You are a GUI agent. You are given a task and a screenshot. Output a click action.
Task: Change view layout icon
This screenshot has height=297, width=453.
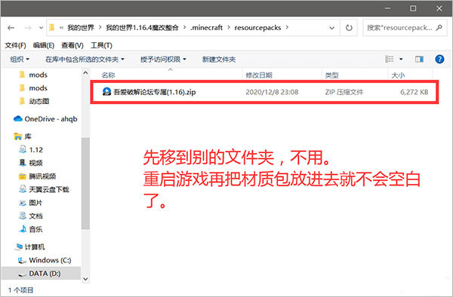(x=389, y=59)
